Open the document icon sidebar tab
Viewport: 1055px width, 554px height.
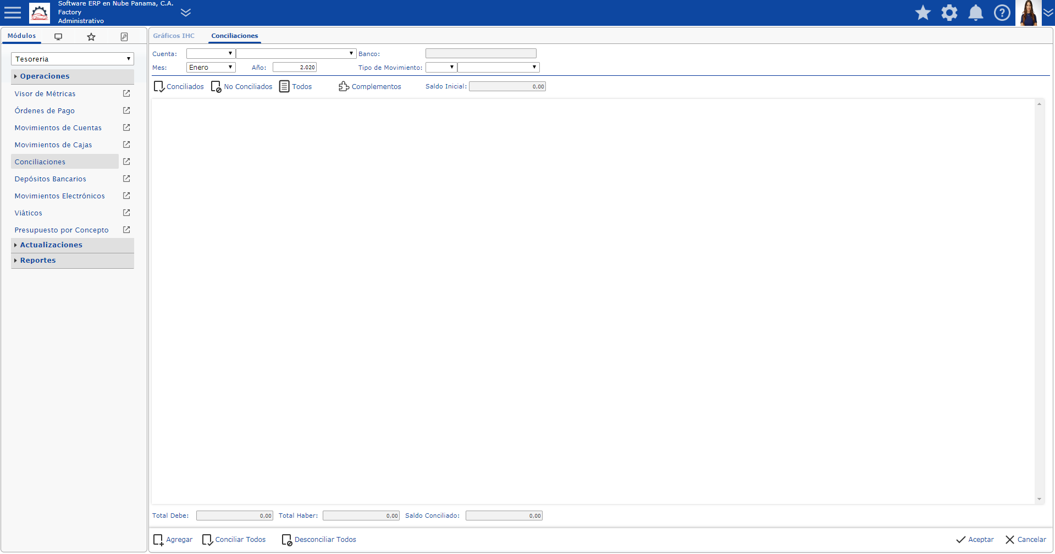click(124, 37)
